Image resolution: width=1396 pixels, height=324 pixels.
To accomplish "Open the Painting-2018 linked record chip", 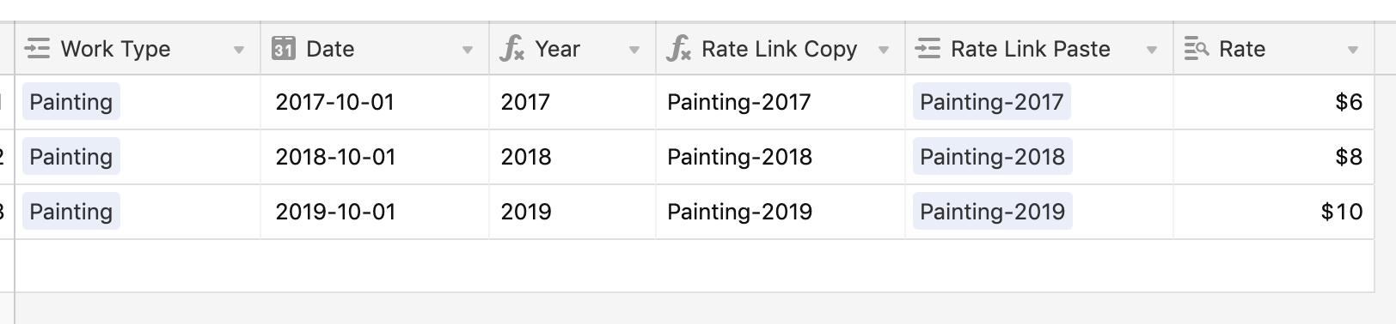I will pyautogui.click(x=992, y=157).
